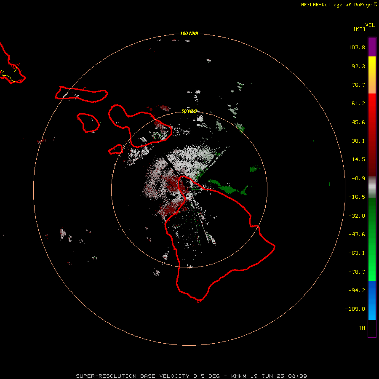Click the [KT] units label

(360, 29)
